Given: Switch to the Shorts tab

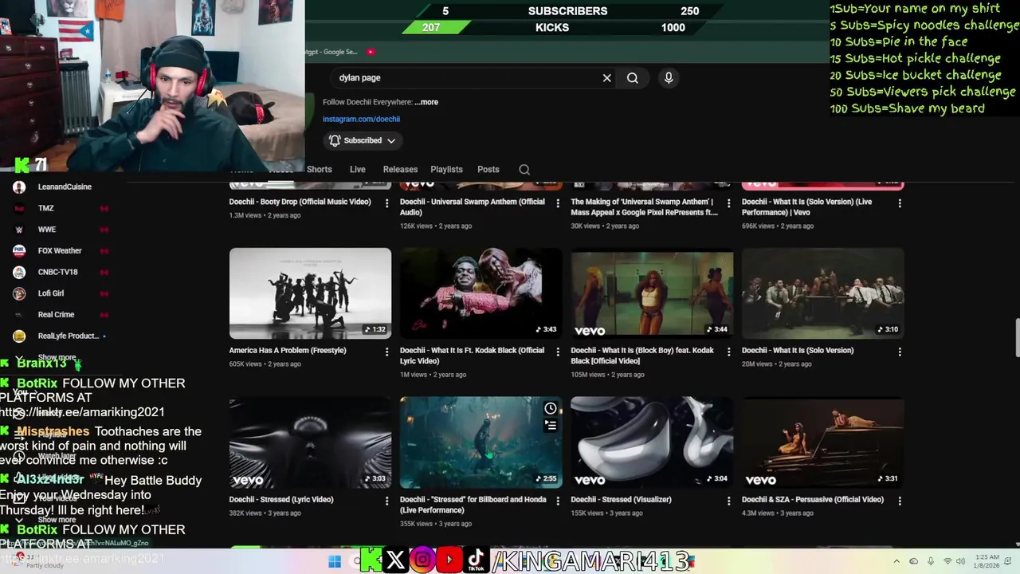Looking at the screenshot, I should coord(319,169).
